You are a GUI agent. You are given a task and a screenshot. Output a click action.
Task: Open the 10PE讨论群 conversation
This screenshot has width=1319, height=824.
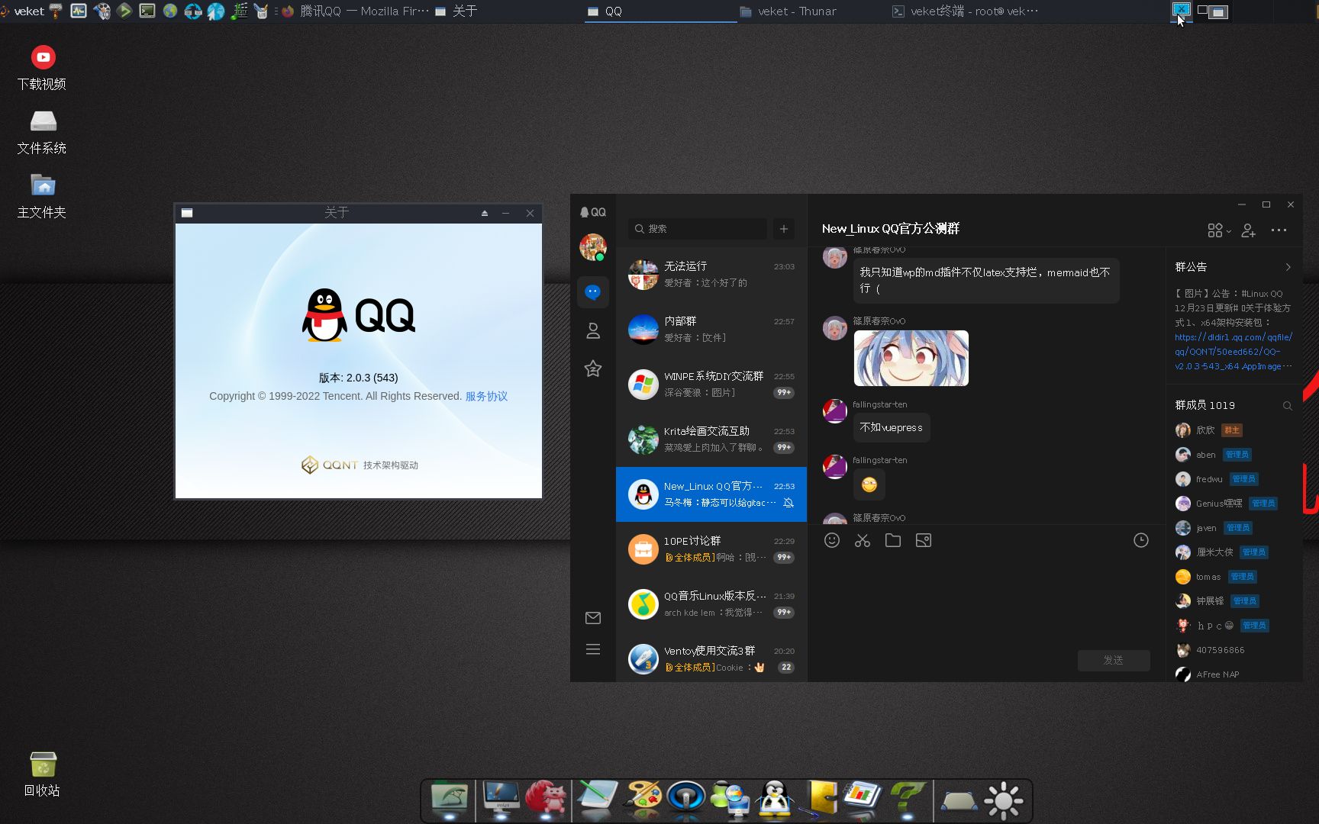(x=711, y=549)
